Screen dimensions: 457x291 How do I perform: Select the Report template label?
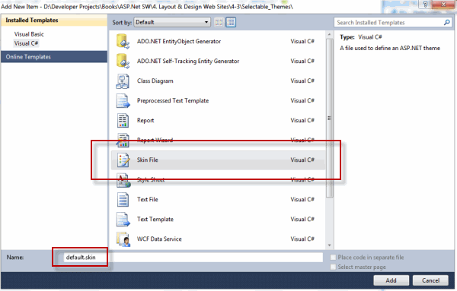coord(145,120)
